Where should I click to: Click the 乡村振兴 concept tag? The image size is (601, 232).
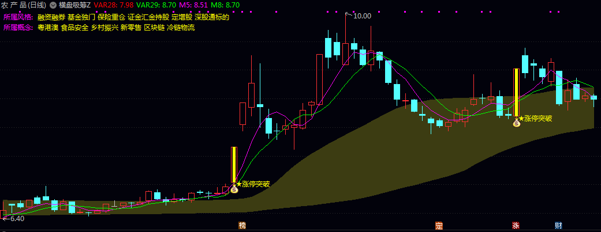(x=104, y=28)
